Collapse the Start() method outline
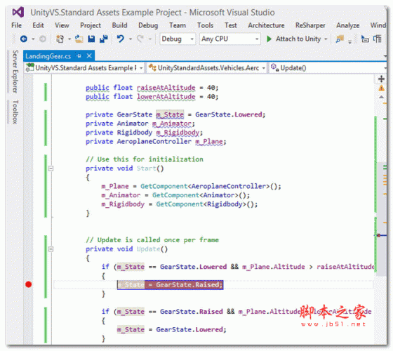393x351 pixels. point(51,168)
